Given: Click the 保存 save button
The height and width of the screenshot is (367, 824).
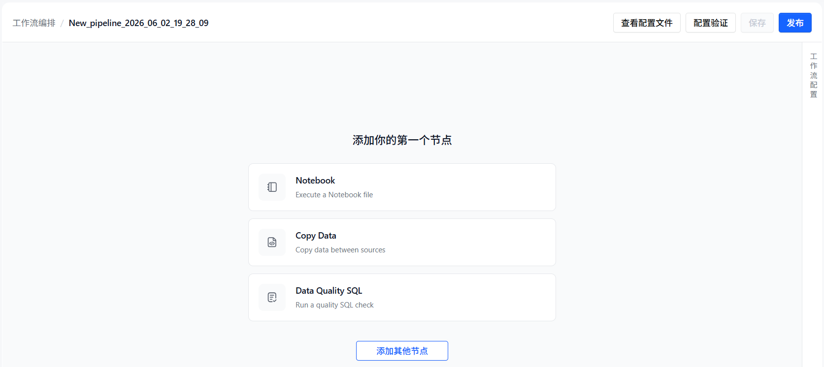Looking at the screenshot, I should coord(757,23).
